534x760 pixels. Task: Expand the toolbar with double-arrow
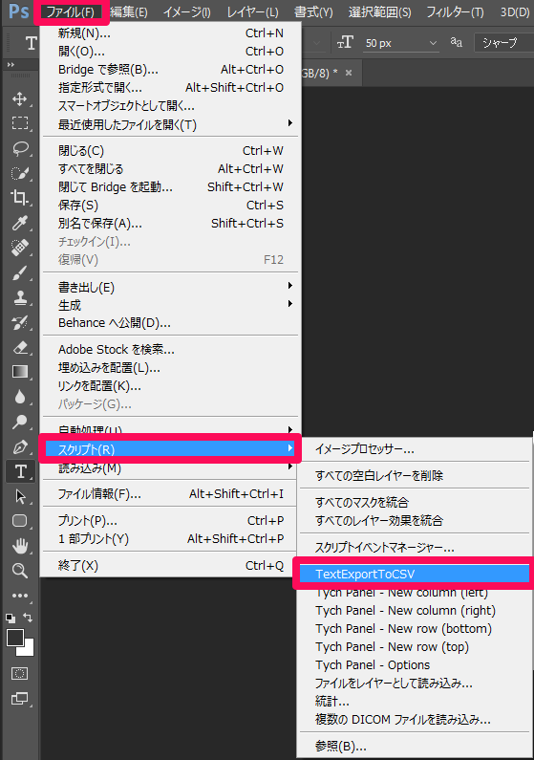pyautogui.click(x=11, y=64)
